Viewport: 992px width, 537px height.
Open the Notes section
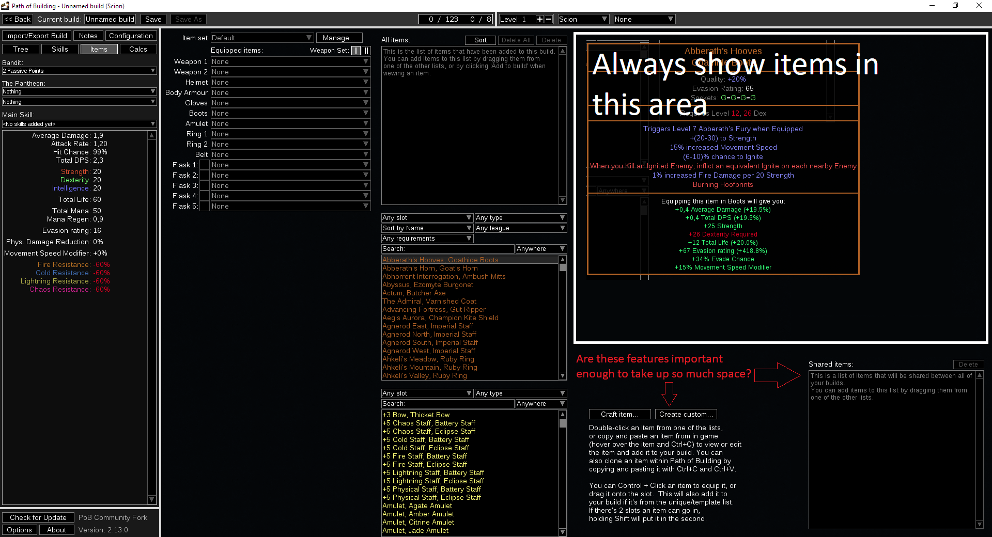tap(88, 36)
